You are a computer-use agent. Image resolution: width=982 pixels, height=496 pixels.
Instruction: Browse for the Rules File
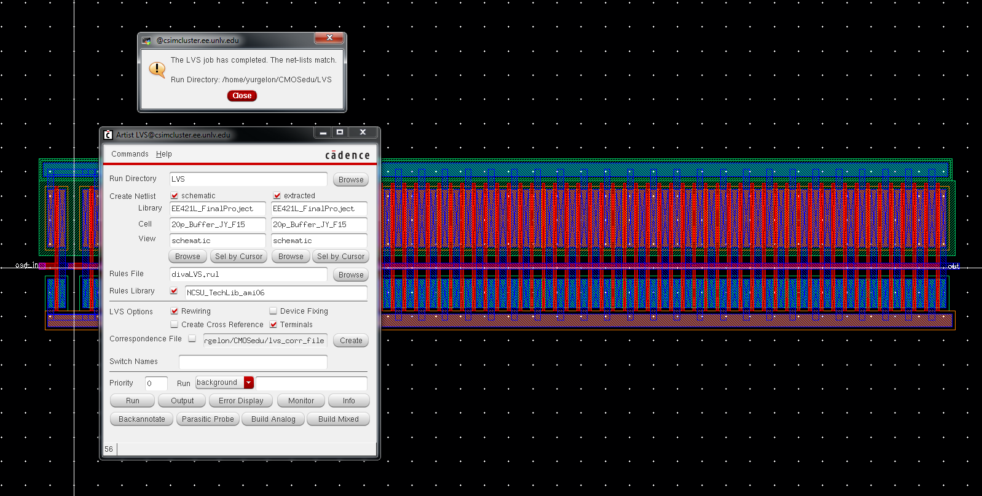351,275
